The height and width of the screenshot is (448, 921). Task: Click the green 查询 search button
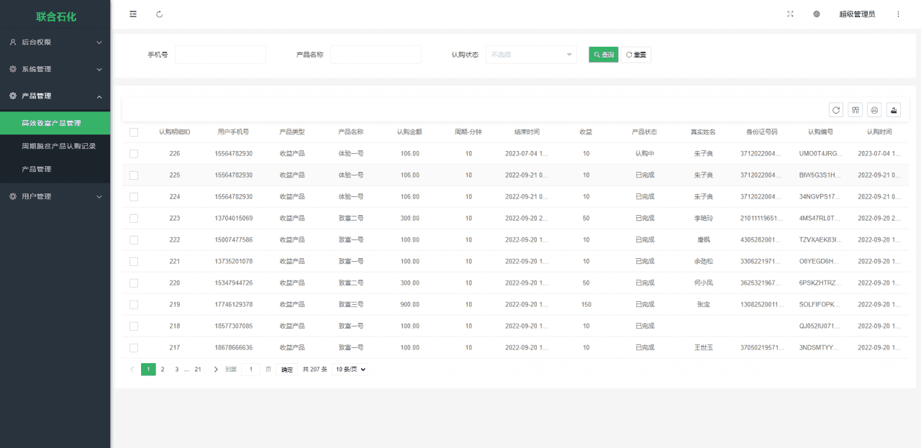(603, 55)
